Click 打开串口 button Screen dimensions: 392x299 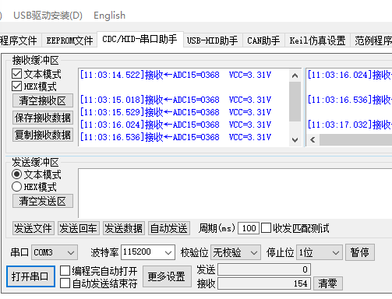(30, 276)
